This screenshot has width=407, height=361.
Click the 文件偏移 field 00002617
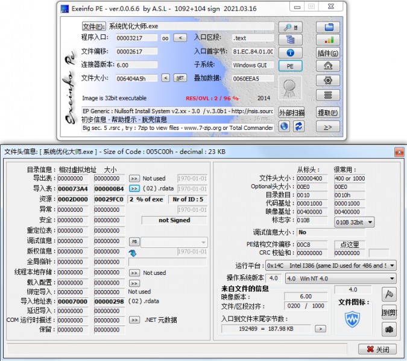tap(136, 51)
